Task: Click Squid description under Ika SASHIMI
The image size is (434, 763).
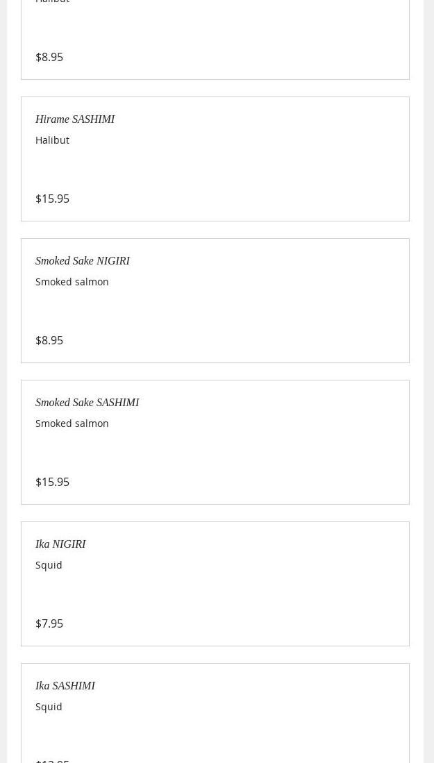Action: click(49, 707)
